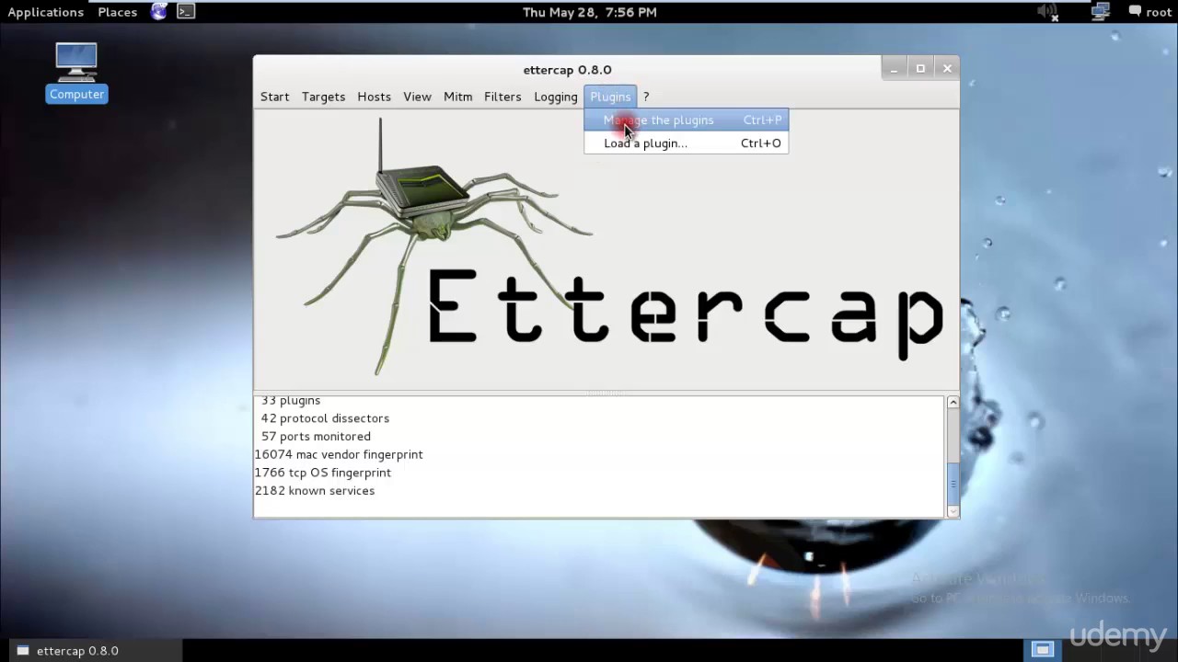This screenshot has height=662, width=1178.
Task: Select Load a plugin... entry
Action: pyautogui.click(x=686, y=143)
